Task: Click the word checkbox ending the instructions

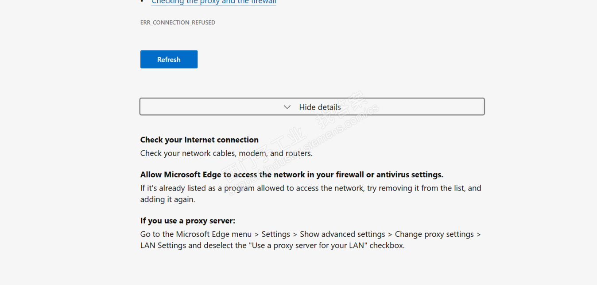Action: coord(387,246)
